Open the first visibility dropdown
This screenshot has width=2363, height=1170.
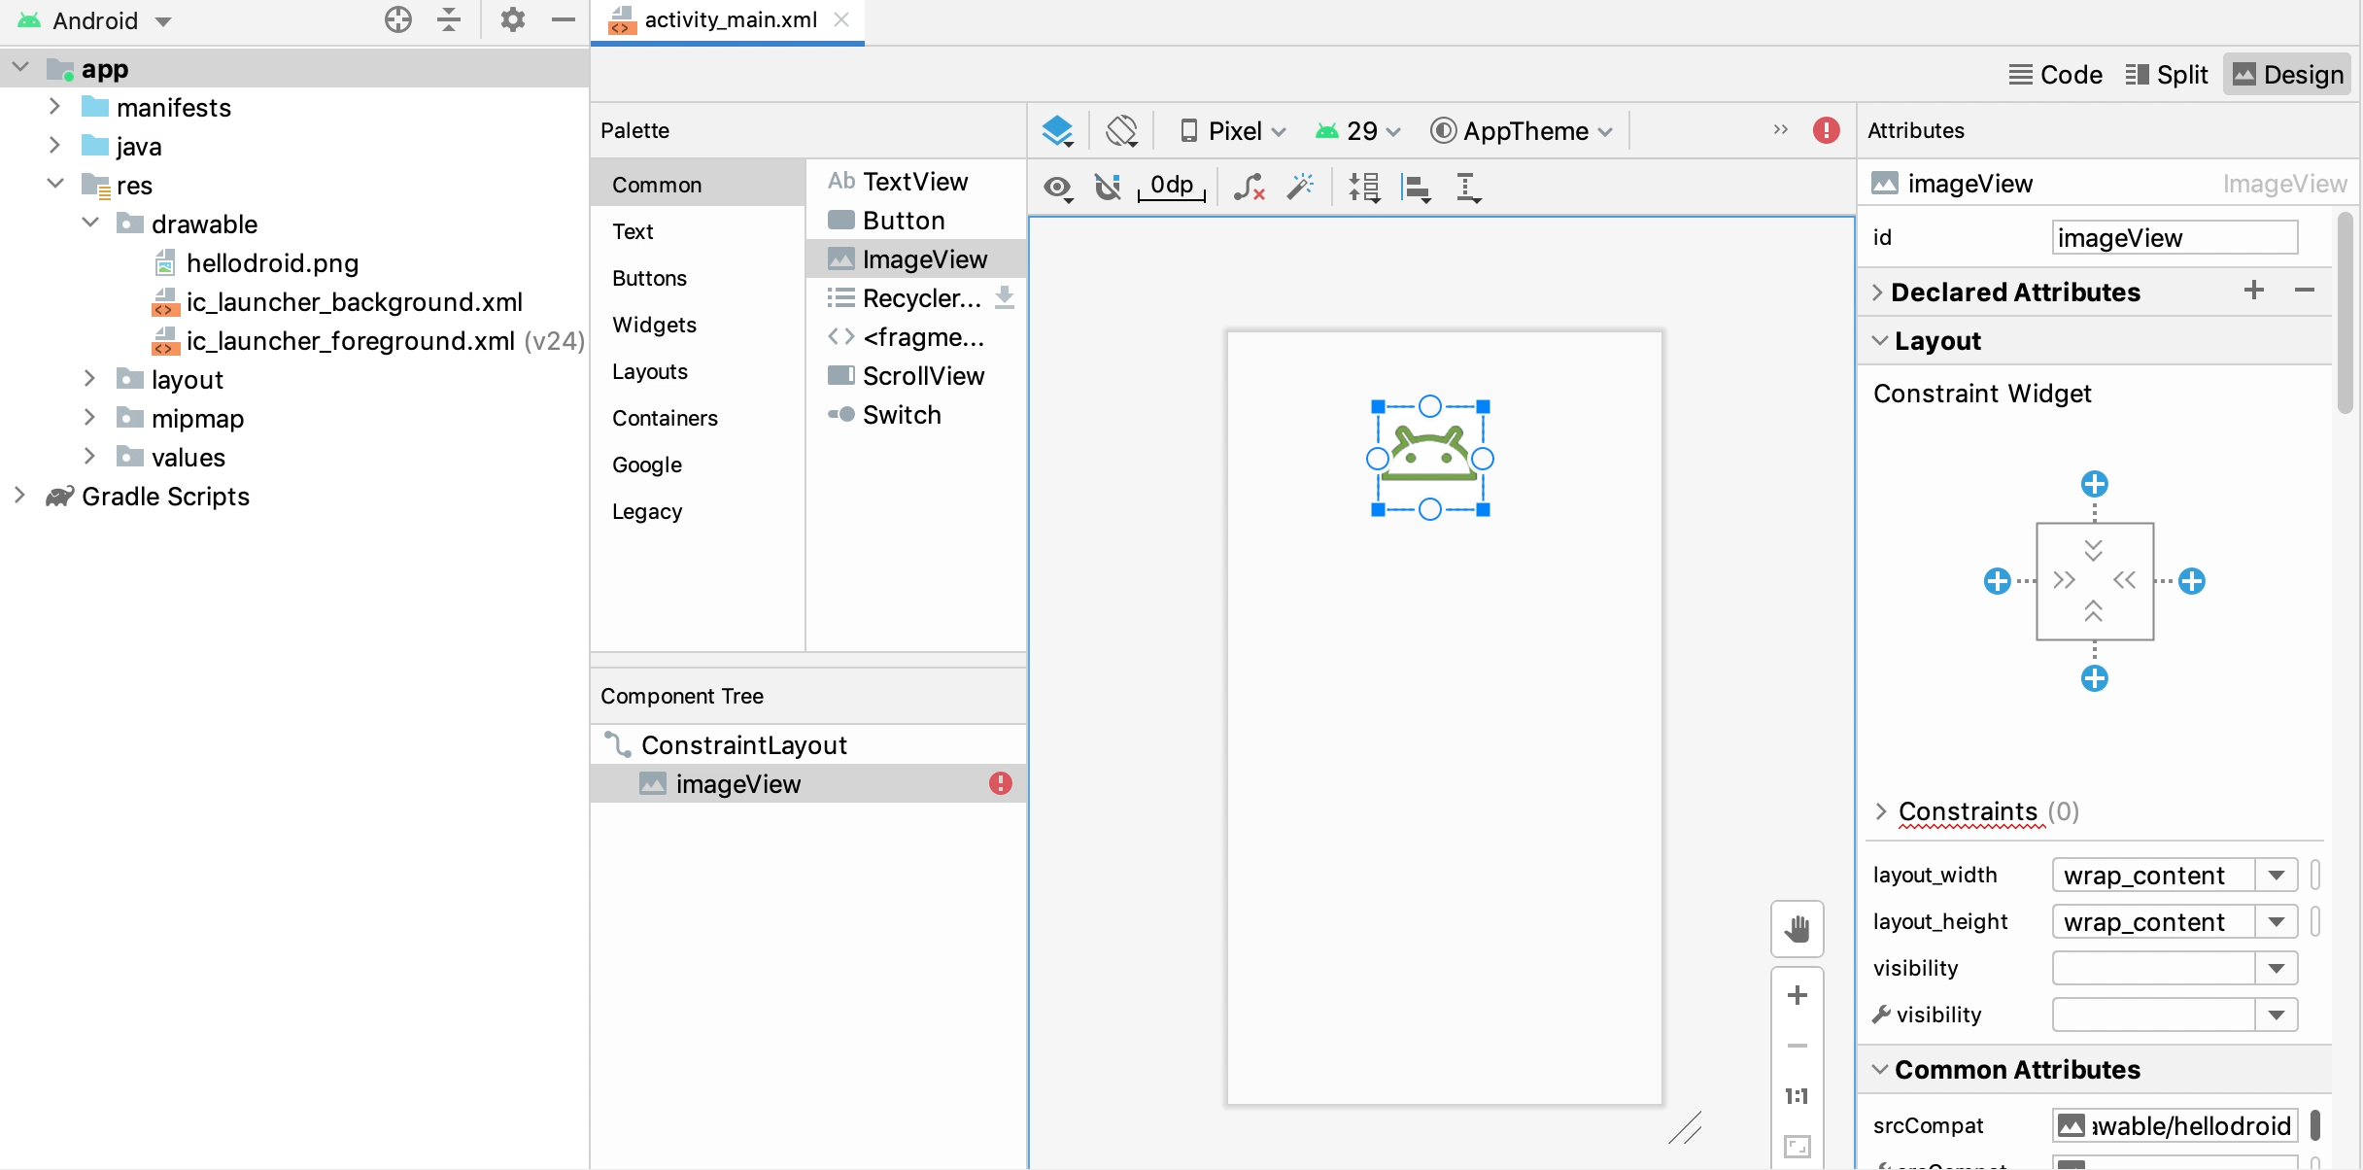[x=2277, y=969]
